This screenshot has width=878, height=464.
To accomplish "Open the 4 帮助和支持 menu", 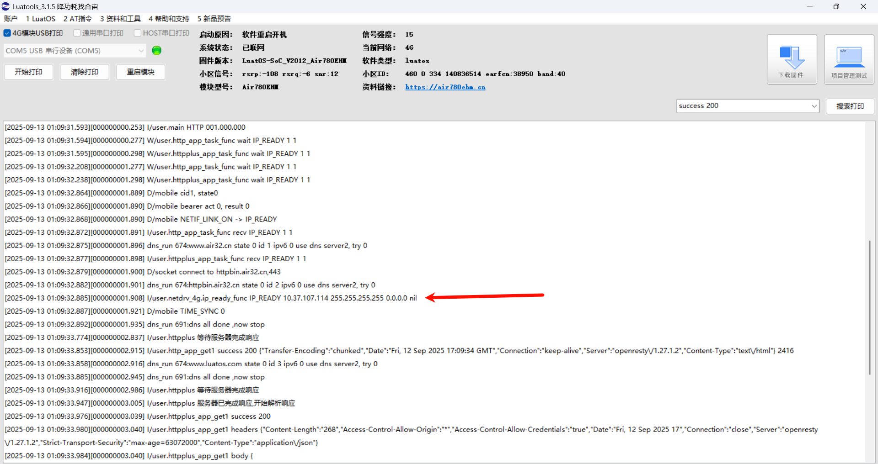I will click(x=169, y=19).
